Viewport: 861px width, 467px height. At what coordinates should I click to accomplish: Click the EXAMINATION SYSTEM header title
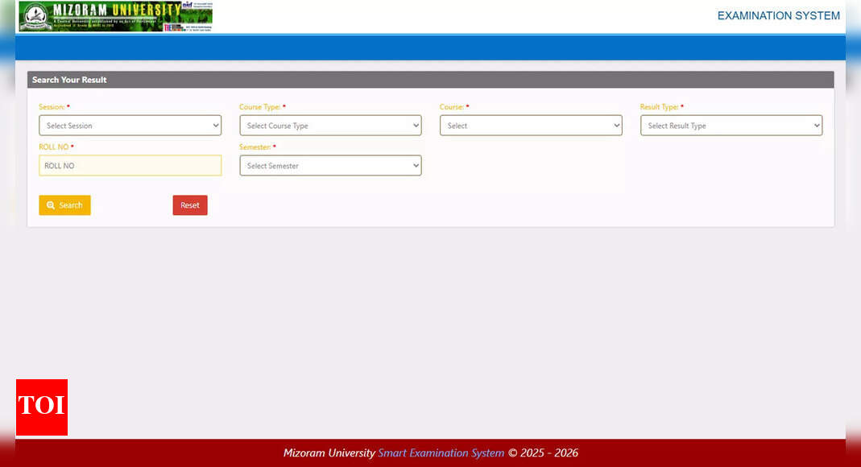coord(778,15)
